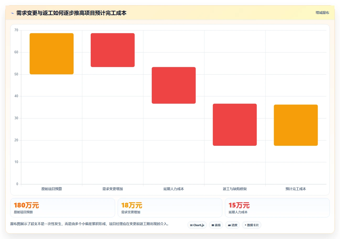The height and width of the screenshot is (239, 340).
Task: Click the 70 y-axis tick label
Action: 16,30
